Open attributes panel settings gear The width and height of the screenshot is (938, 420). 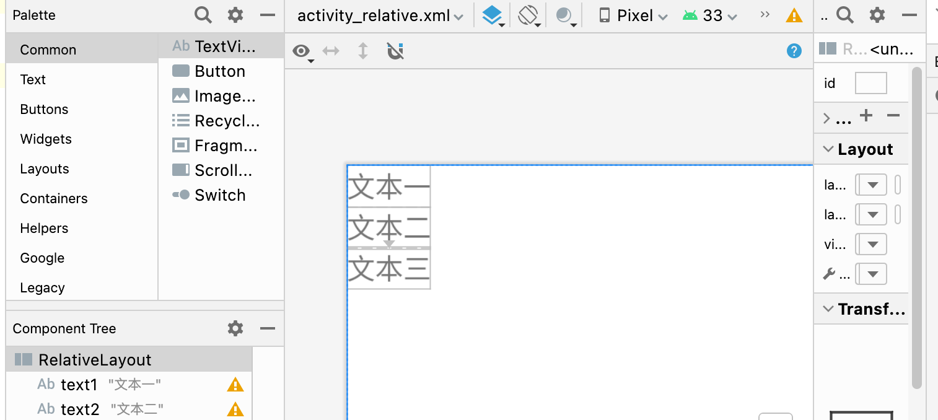click(877, 15)
